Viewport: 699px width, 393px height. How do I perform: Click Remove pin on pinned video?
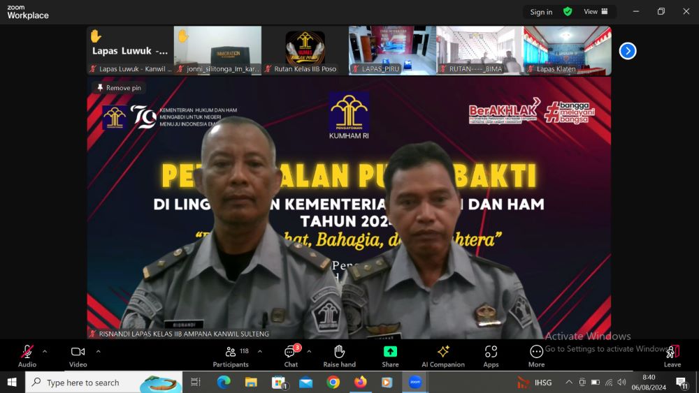tap(119, 88)
